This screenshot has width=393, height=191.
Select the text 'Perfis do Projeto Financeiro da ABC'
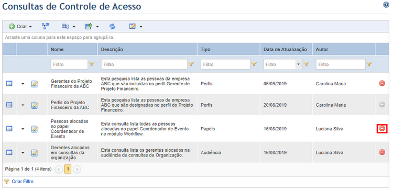(70, 105)
